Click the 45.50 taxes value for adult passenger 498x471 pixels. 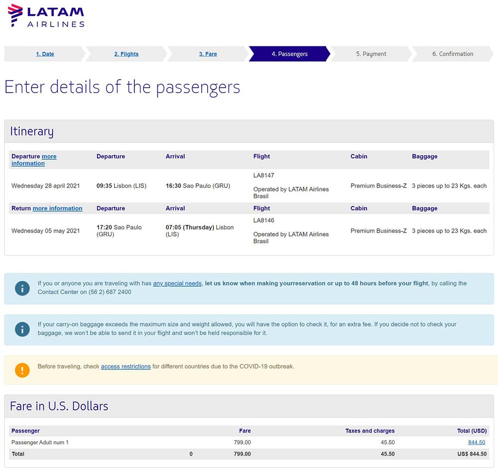(388, 443)
